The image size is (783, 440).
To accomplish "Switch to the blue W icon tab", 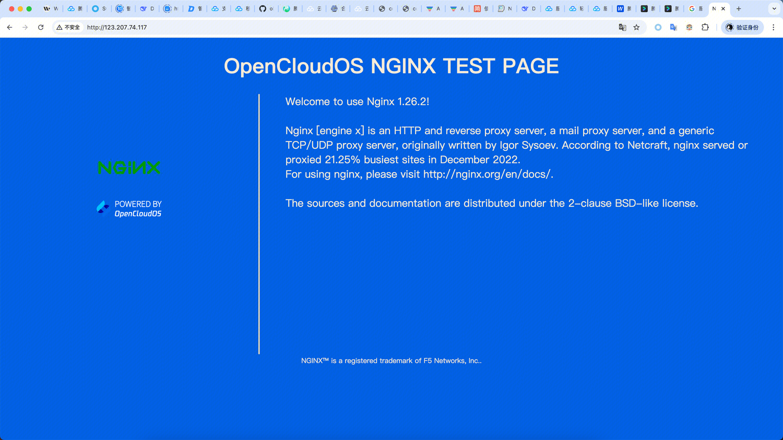I will 624,9.
